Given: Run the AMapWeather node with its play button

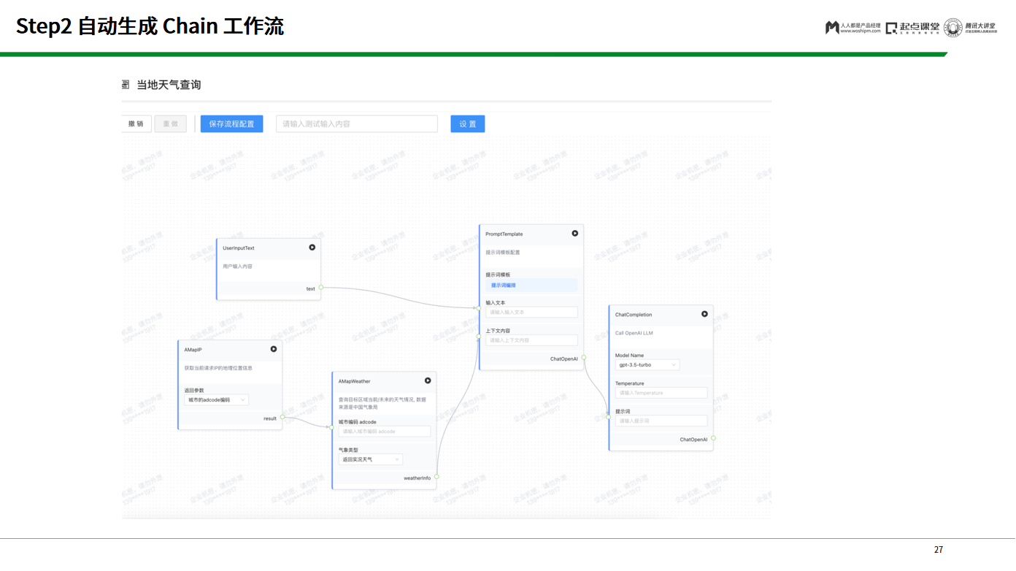Looking at the screenshot, I should pos(428,380).
